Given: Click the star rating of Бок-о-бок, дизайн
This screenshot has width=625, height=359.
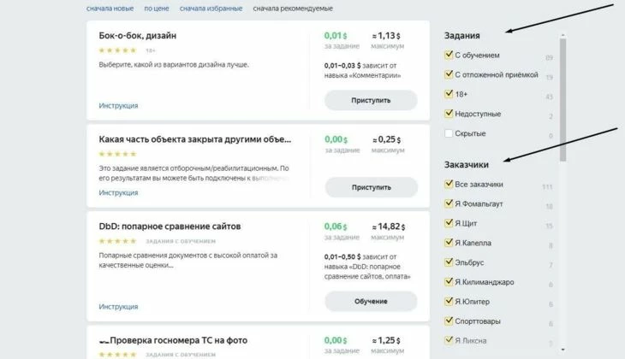Looking at the screenshot, I should 117,50.
